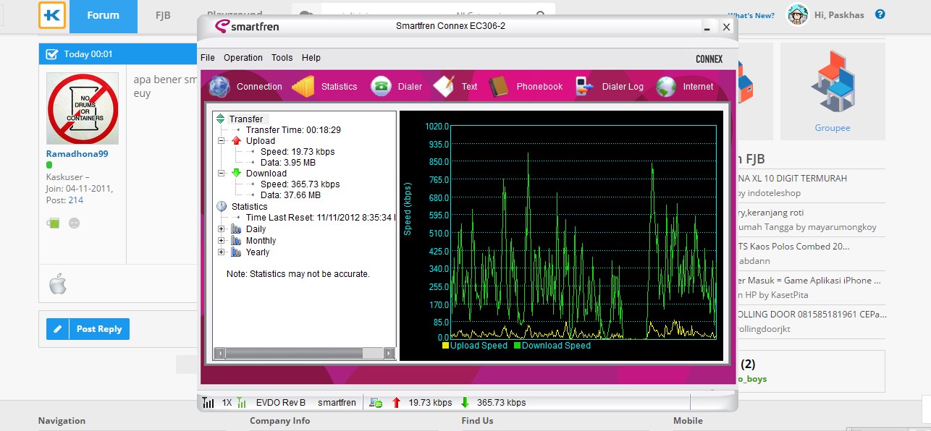Select the Yearly statistics chart icon
The height and width of the screenshot is (431, 931).
point(236,252)
